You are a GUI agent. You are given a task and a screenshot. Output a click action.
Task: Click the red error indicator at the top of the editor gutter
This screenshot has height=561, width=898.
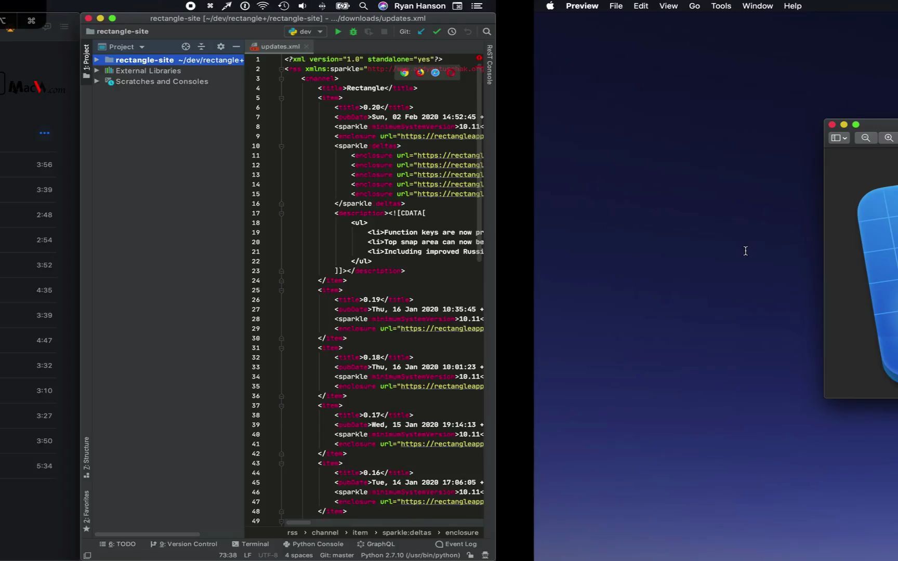(479, 58)
